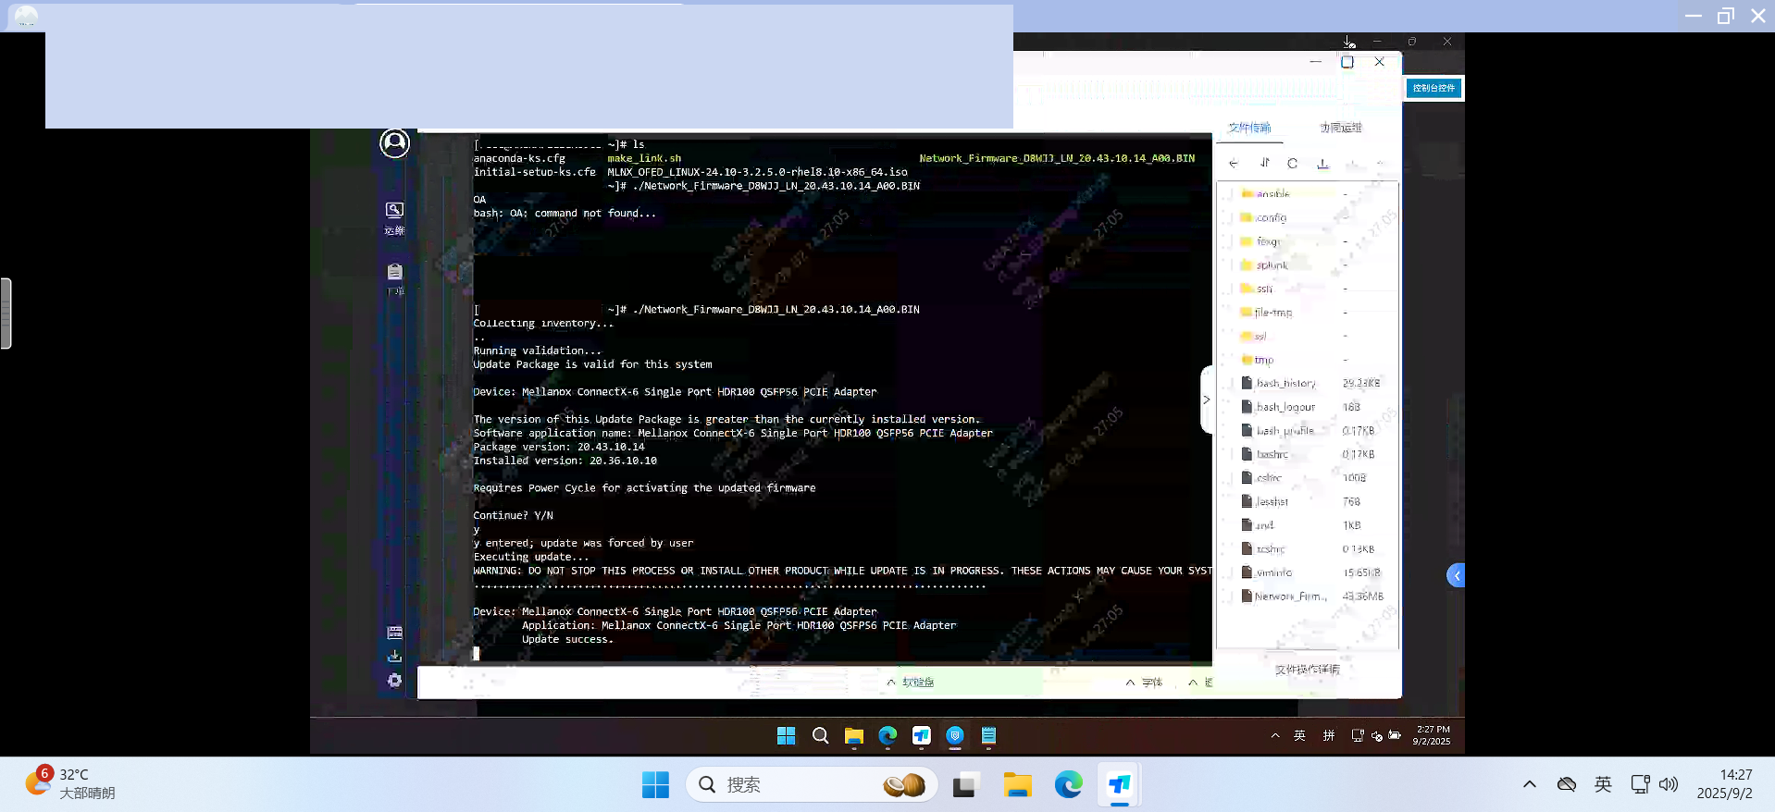Select the .bash_logout file row
The height and width of the screenshot is (812, 1775).
pyautogui.click(x=1310, y=407)
